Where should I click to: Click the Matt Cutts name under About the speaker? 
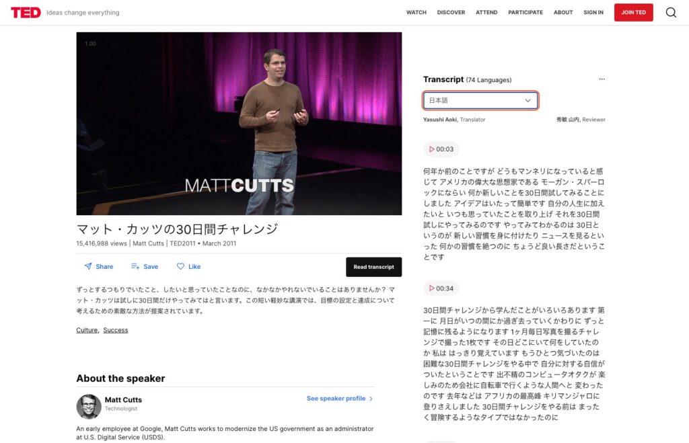[x=123, y=400]
